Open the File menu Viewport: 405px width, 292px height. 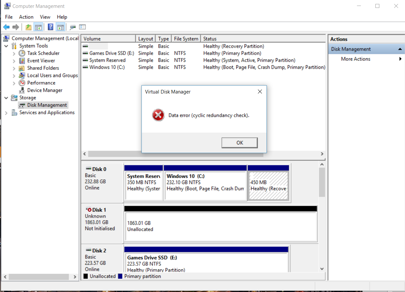click(x=9, y=17)
